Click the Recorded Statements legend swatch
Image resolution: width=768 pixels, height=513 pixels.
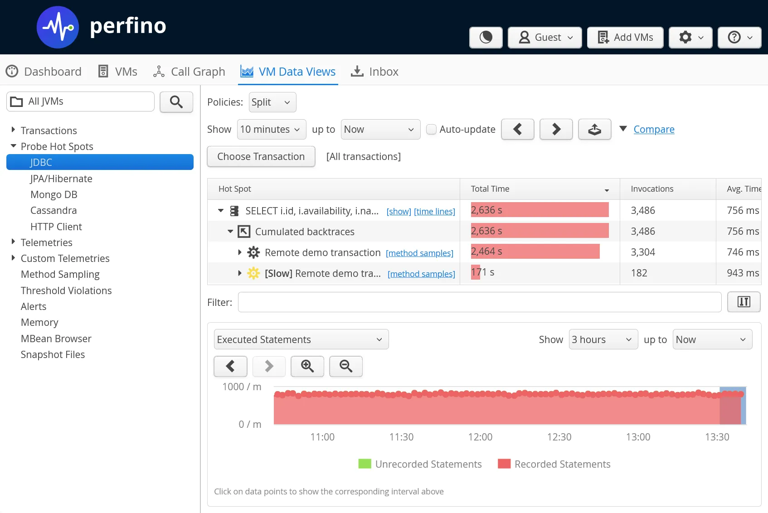(504, 464)
